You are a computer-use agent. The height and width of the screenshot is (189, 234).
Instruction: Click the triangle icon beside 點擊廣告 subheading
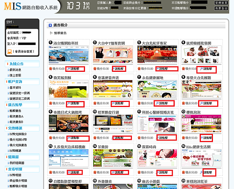51,33
